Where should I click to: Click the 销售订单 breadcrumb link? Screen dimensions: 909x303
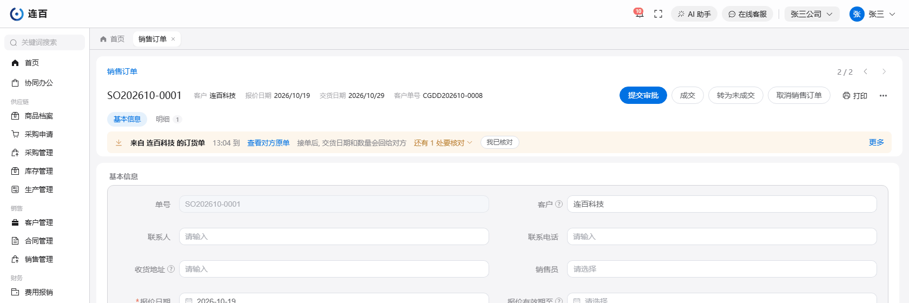(122, 71)
